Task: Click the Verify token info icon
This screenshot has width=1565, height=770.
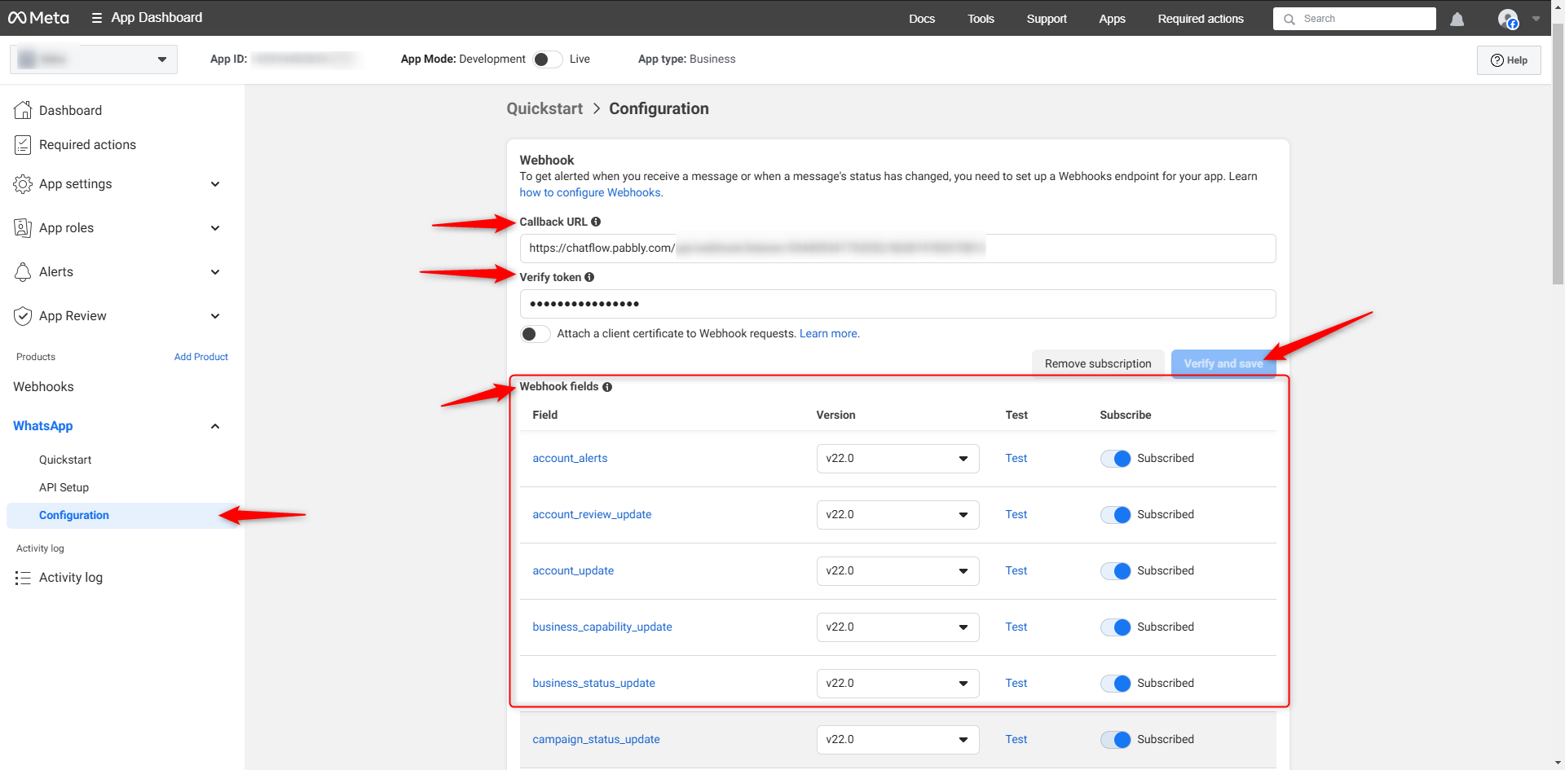Action: (589, 277)
